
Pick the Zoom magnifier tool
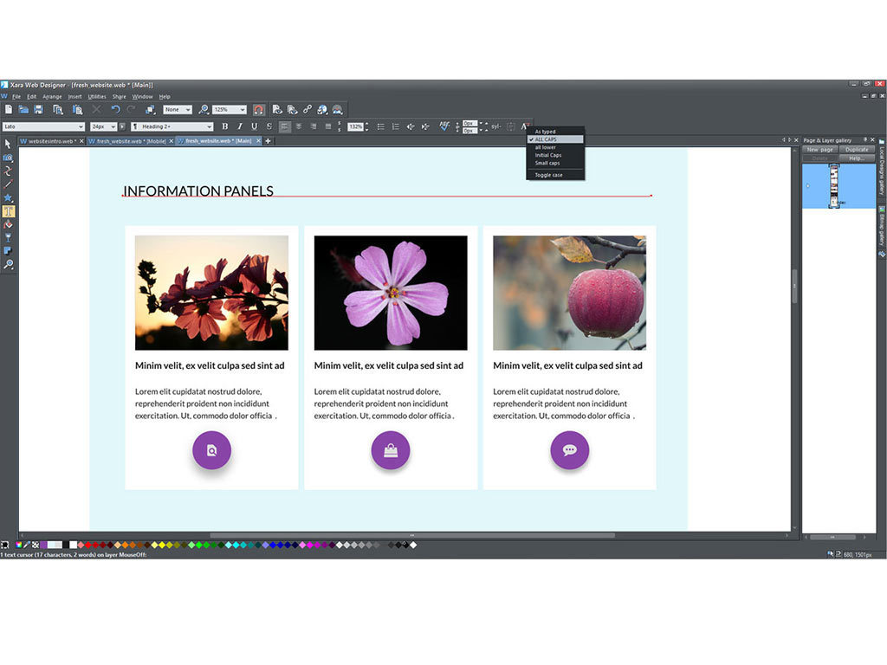pyautogui.click(x=8, y=264)
